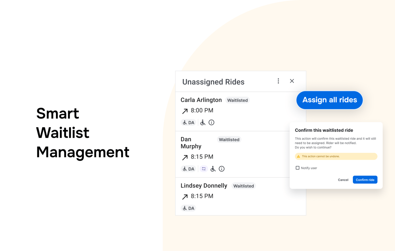395x251 pixels.
Task: Check the Notify user checkbox
Action: pos(298,168)
